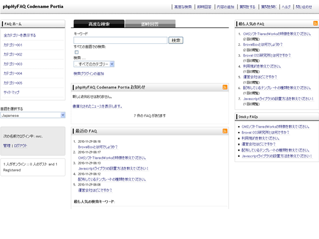Open RSS feed for 最も人気の FAQ panel
The height and width of the screenshot is (239, 319).
pos(315,24)
